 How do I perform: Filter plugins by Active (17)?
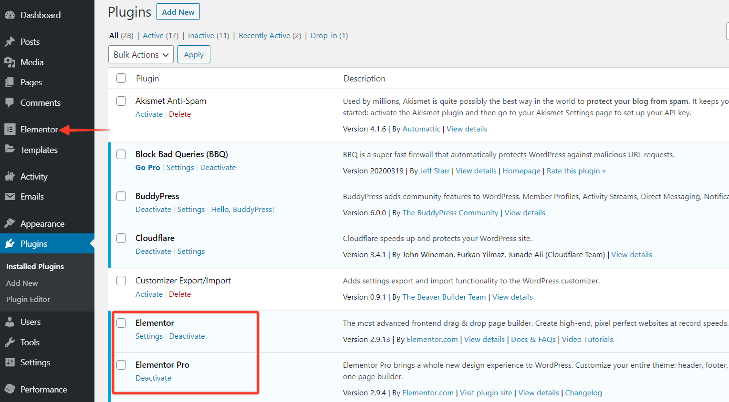161,35
